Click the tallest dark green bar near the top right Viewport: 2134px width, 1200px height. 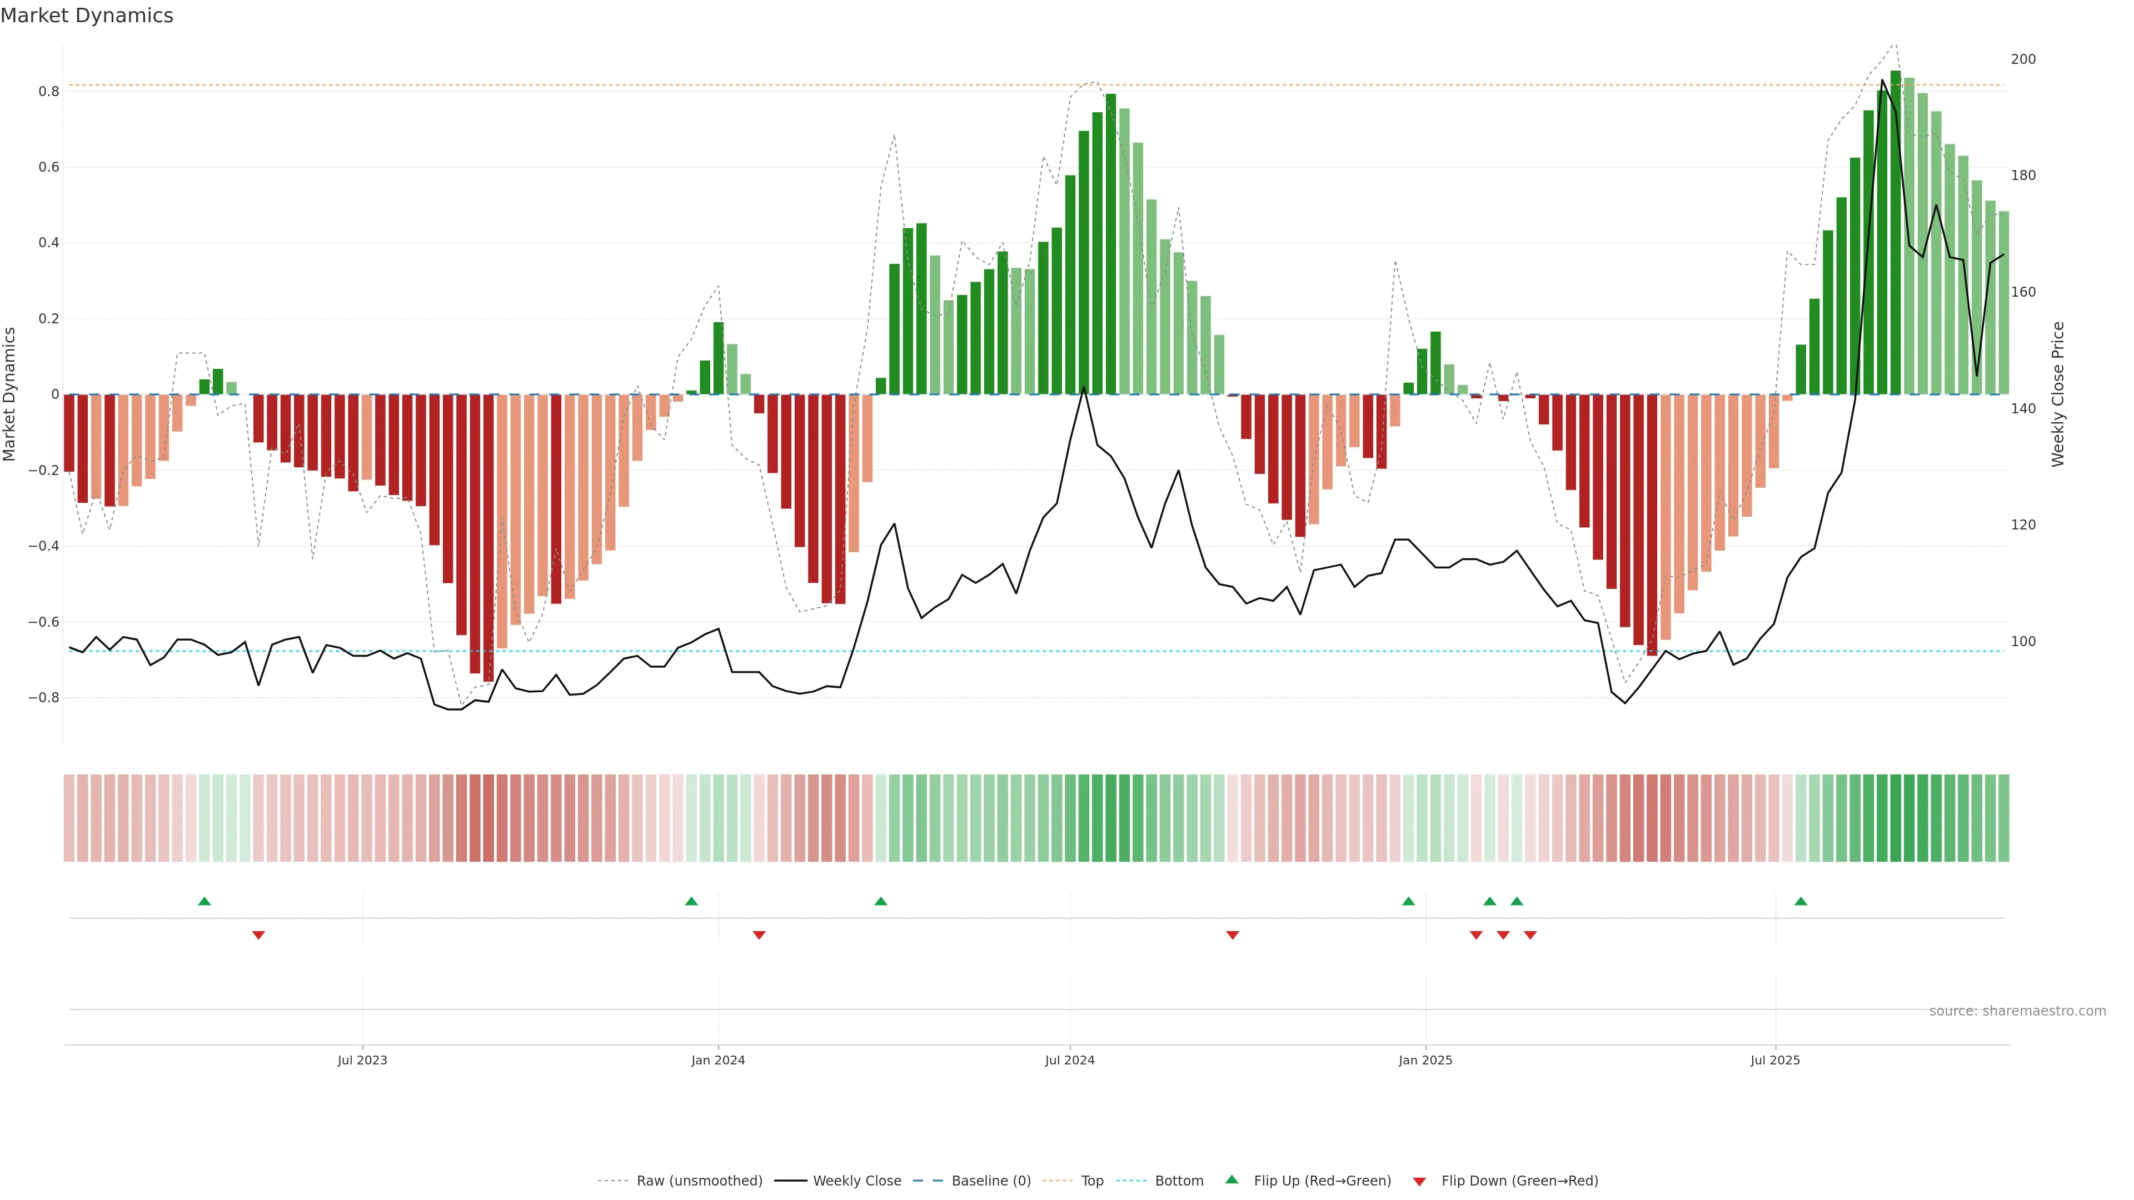1896,232
